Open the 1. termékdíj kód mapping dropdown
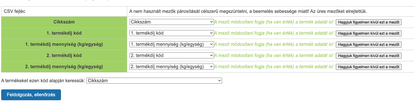The height and width of the screenshot is (112, 414). click(x=171, y=33)
